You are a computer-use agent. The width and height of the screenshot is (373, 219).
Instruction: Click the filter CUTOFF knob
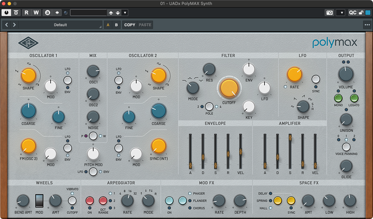(229, 88)
